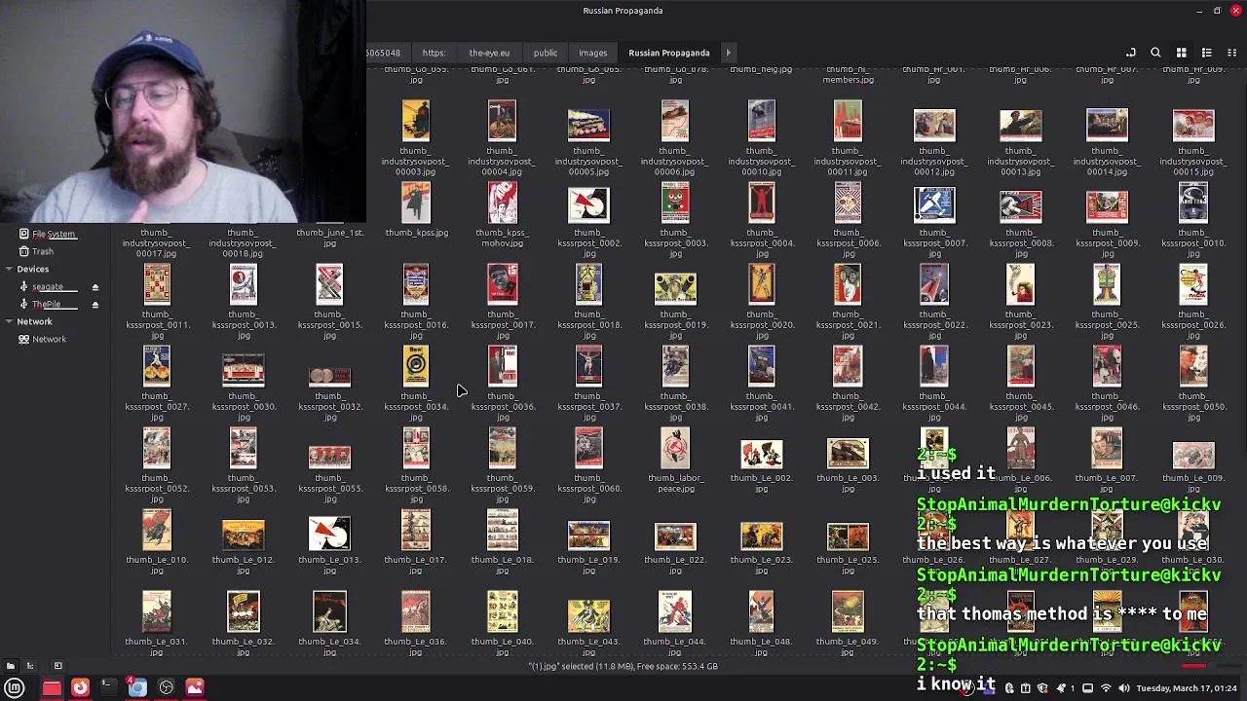Click the Network location icon
The height and width of the screenshot is (701, 1247).
[23, 339]
